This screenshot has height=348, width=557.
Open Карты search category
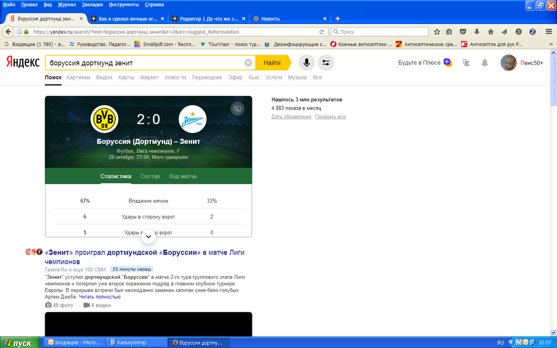[x=126, y=77]
